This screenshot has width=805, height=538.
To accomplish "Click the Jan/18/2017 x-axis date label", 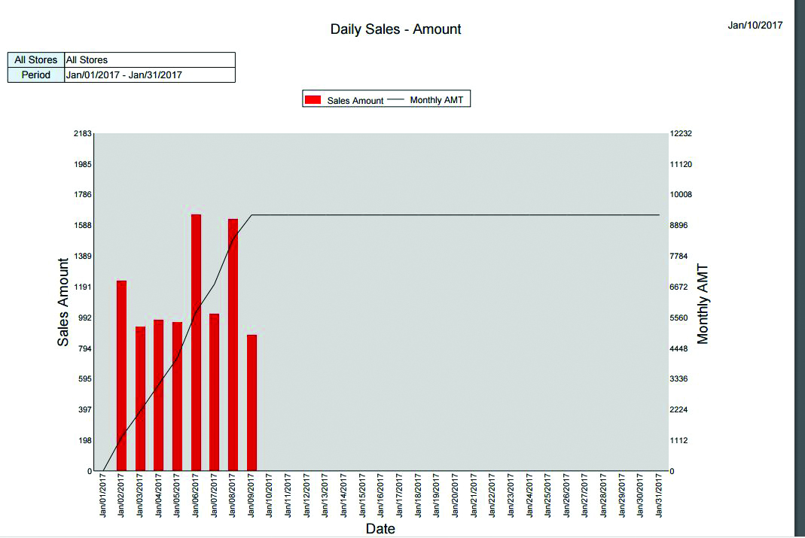I will (x=418, y=495).
